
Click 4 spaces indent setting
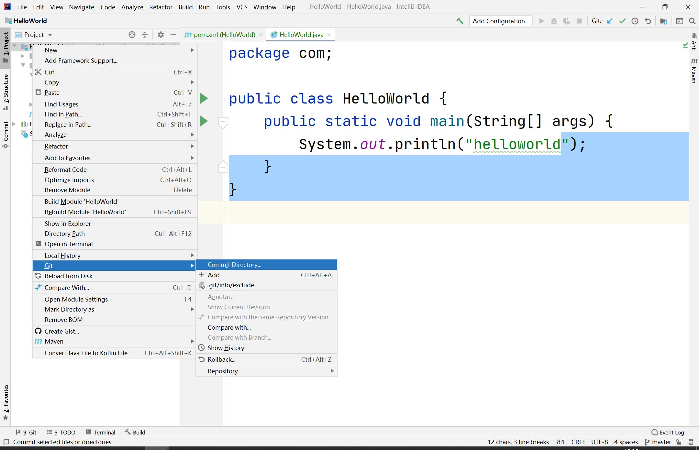point(626,442)
